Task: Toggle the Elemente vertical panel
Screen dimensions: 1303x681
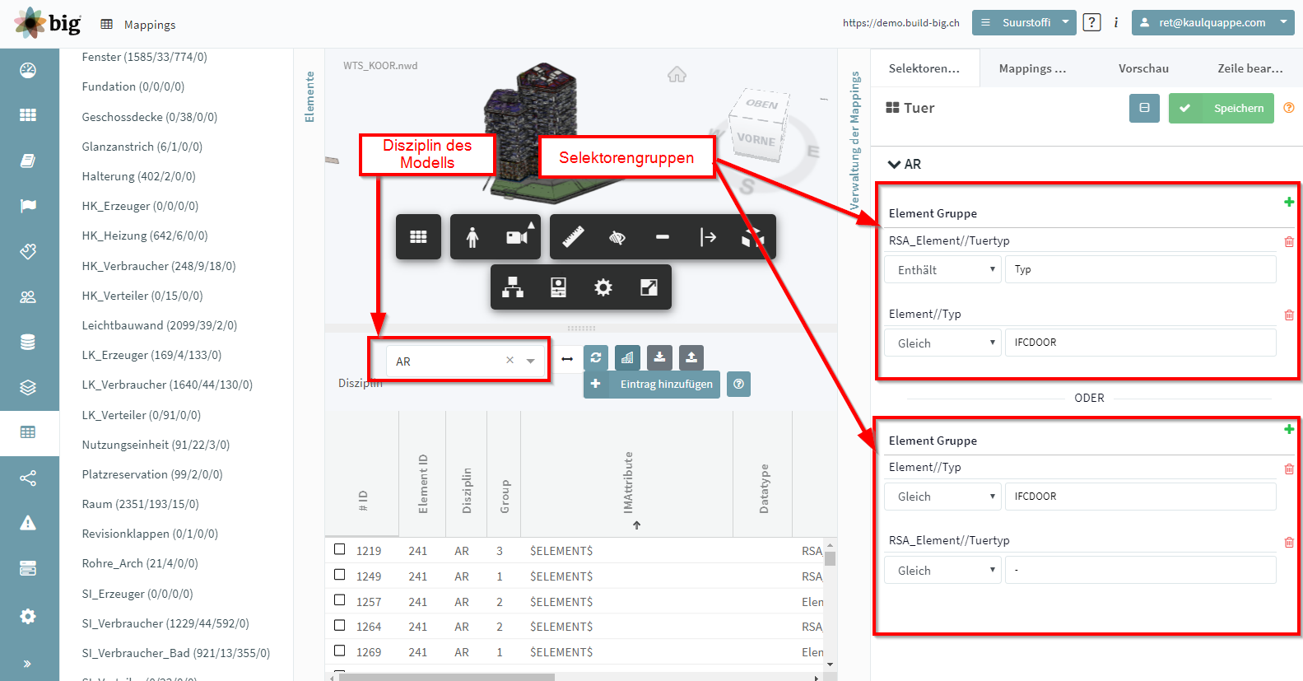Action: pos(309,96)
